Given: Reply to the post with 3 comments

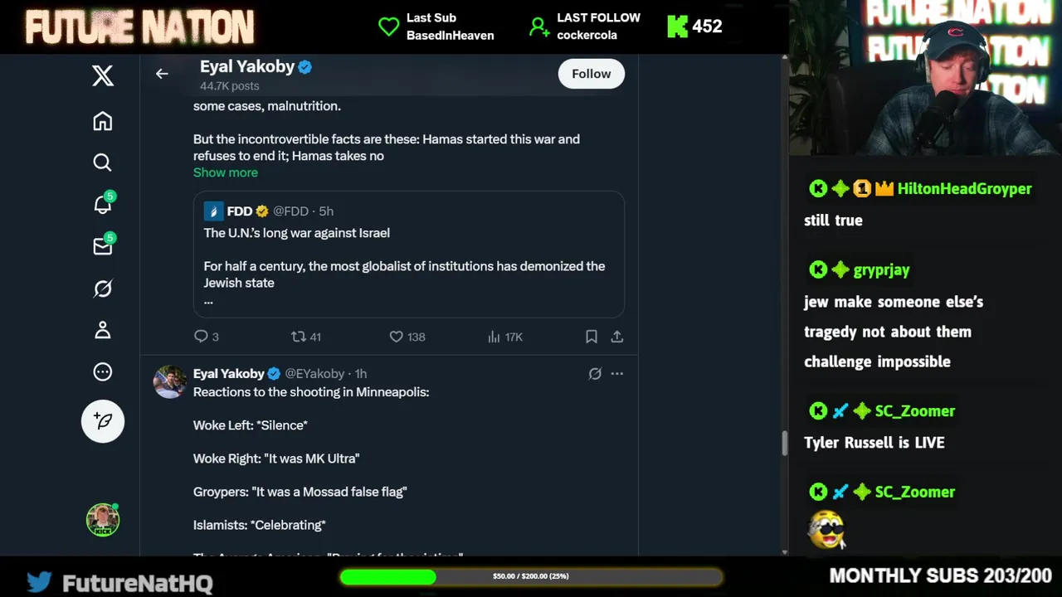Looking at the screenshot, I should 206,337.
